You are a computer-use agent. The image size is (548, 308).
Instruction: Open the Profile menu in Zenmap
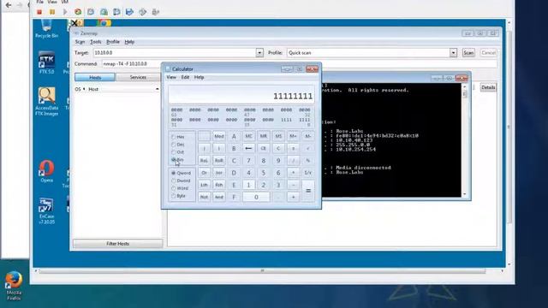113,42
